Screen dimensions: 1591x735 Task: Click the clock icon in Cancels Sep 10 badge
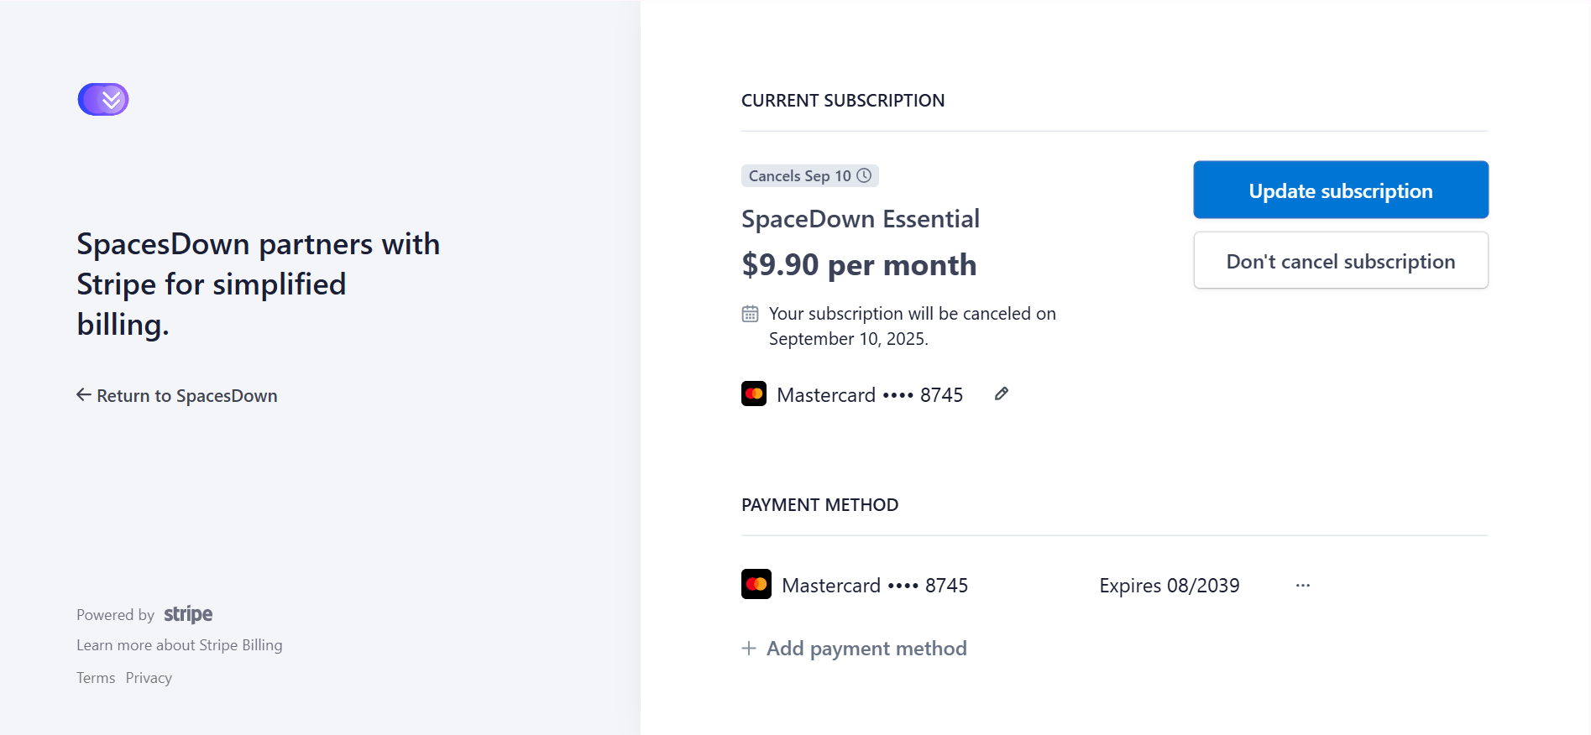tap(864, 175)
